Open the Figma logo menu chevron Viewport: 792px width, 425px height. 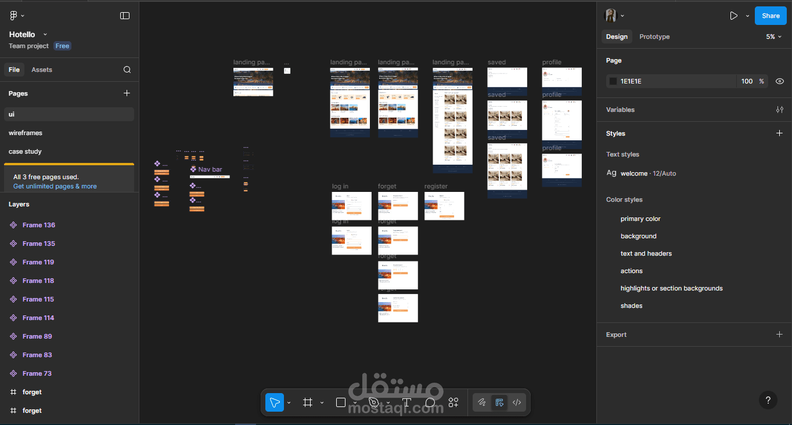(x=23, y=16)
